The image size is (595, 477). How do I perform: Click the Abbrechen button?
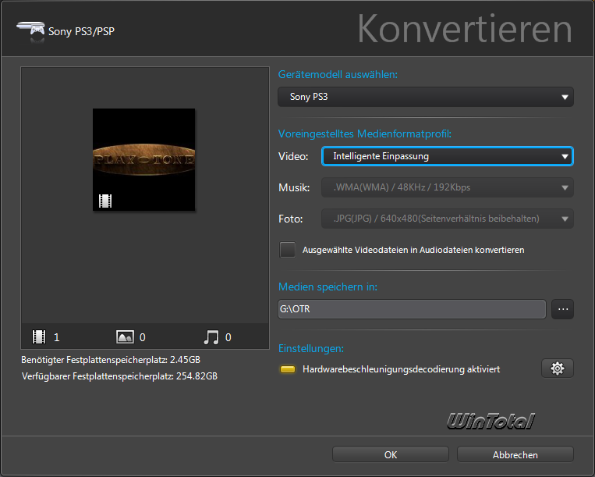click(x=515, y=454)
